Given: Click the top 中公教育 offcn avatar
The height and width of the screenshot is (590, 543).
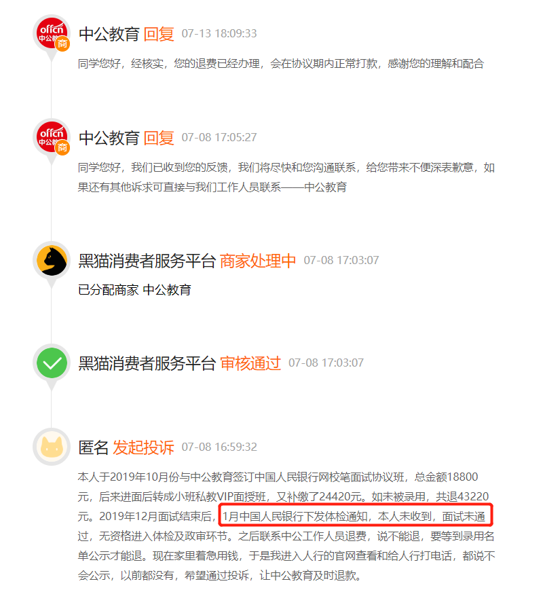Looking at the screenshot, I should (x=52, y=33).
